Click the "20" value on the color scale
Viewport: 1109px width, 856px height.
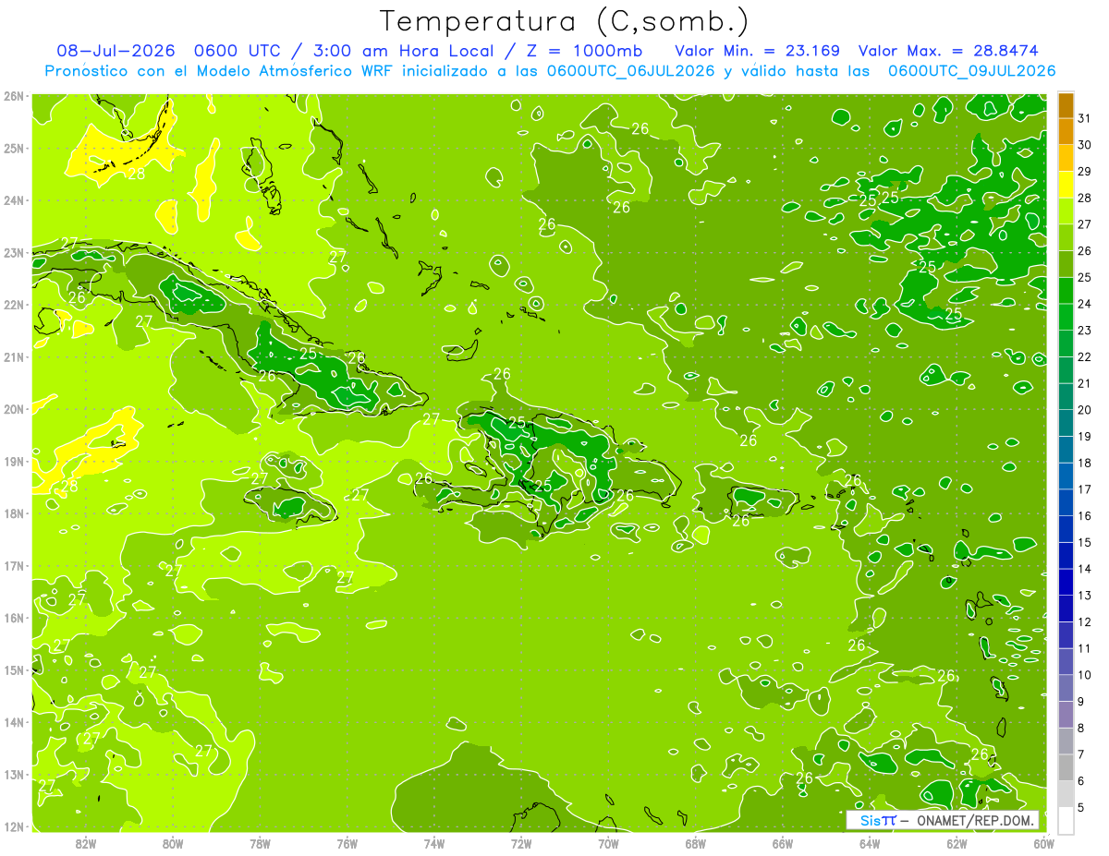[1085, 410]
